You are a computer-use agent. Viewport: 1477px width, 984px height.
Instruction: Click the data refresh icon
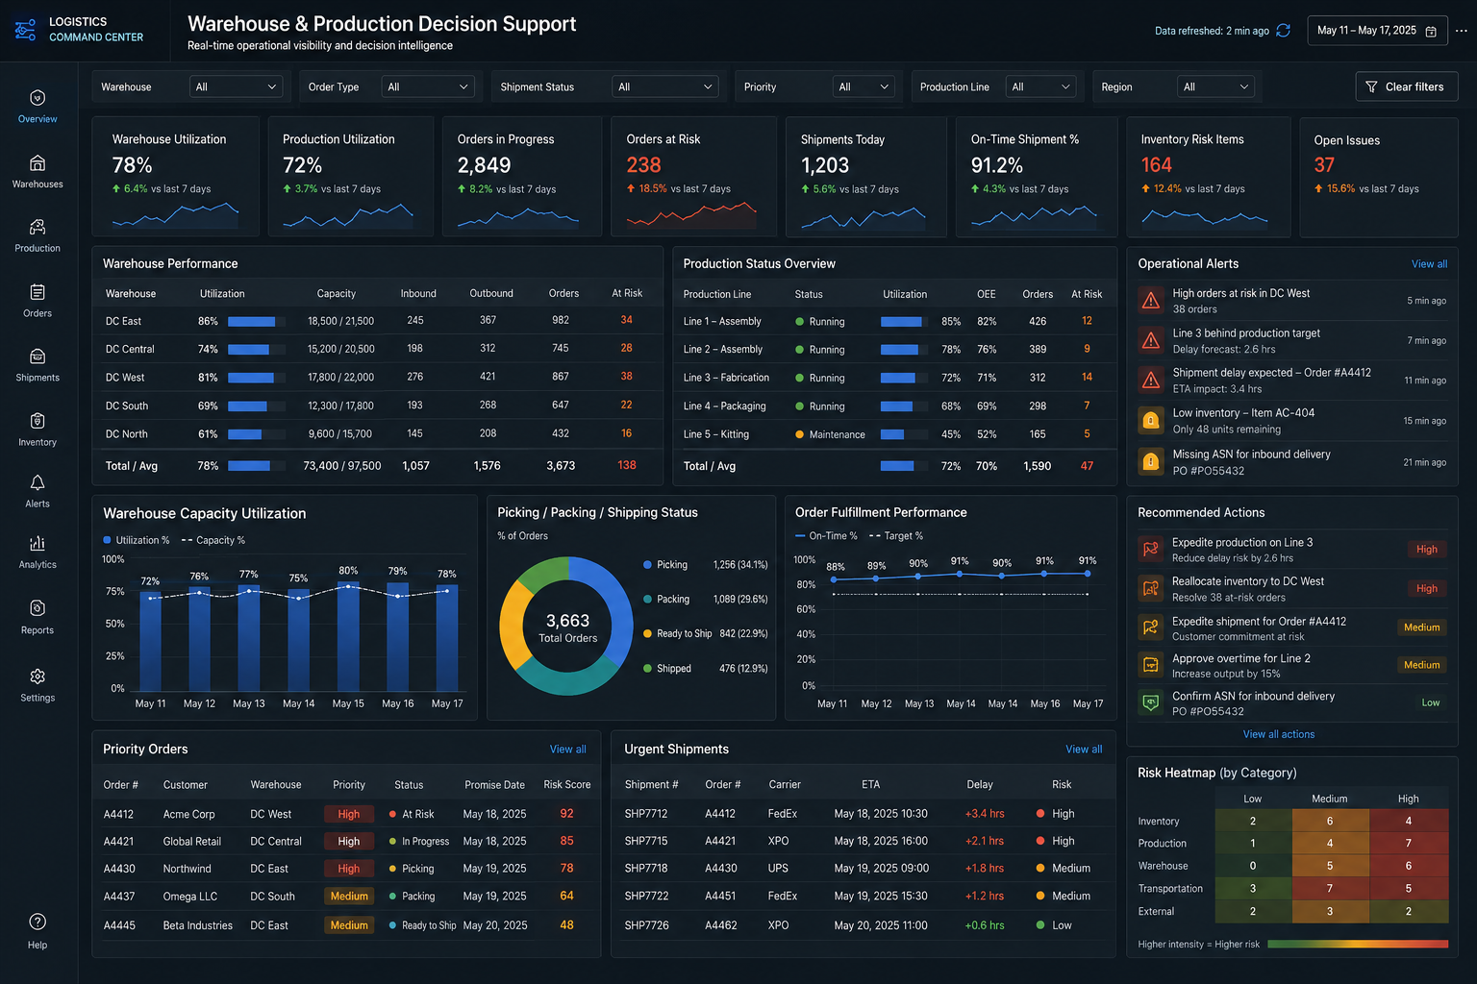click(1283, 31)
